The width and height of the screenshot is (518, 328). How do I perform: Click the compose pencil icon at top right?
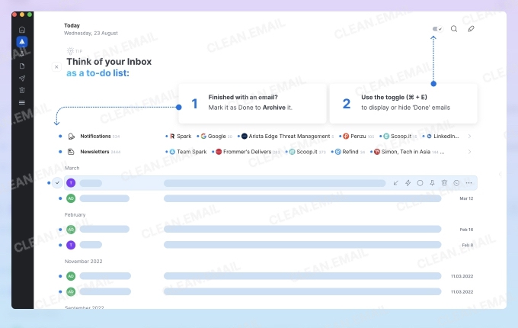(471, 29)
